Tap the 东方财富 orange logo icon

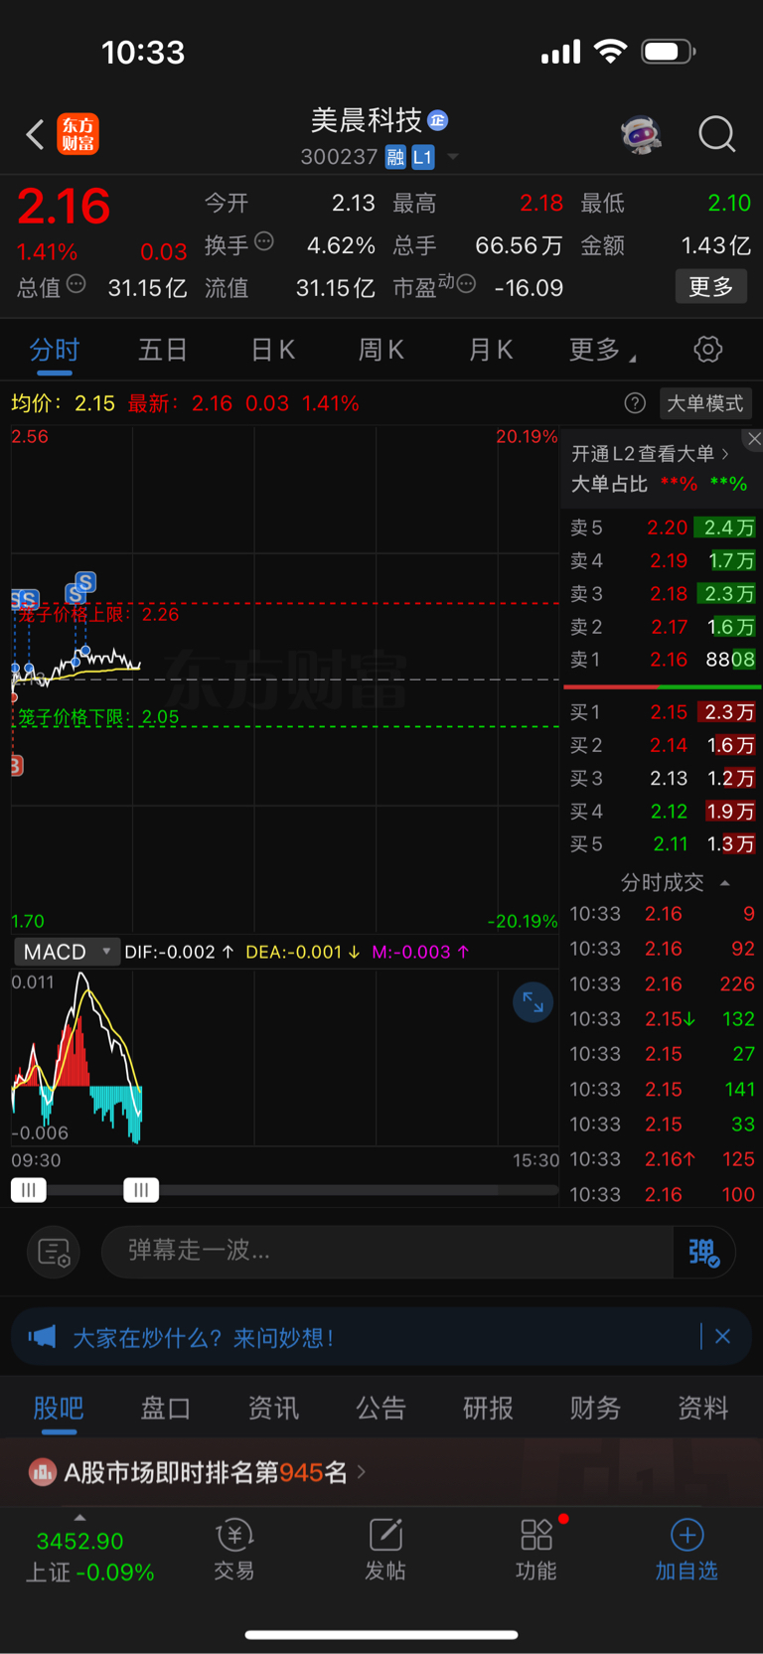tap(77, 134)
